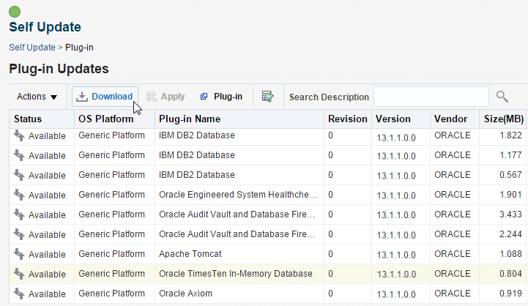Viewport: 528px width, 306px height.
Task: Click the green status circle icon
Action: click(15, 12)
